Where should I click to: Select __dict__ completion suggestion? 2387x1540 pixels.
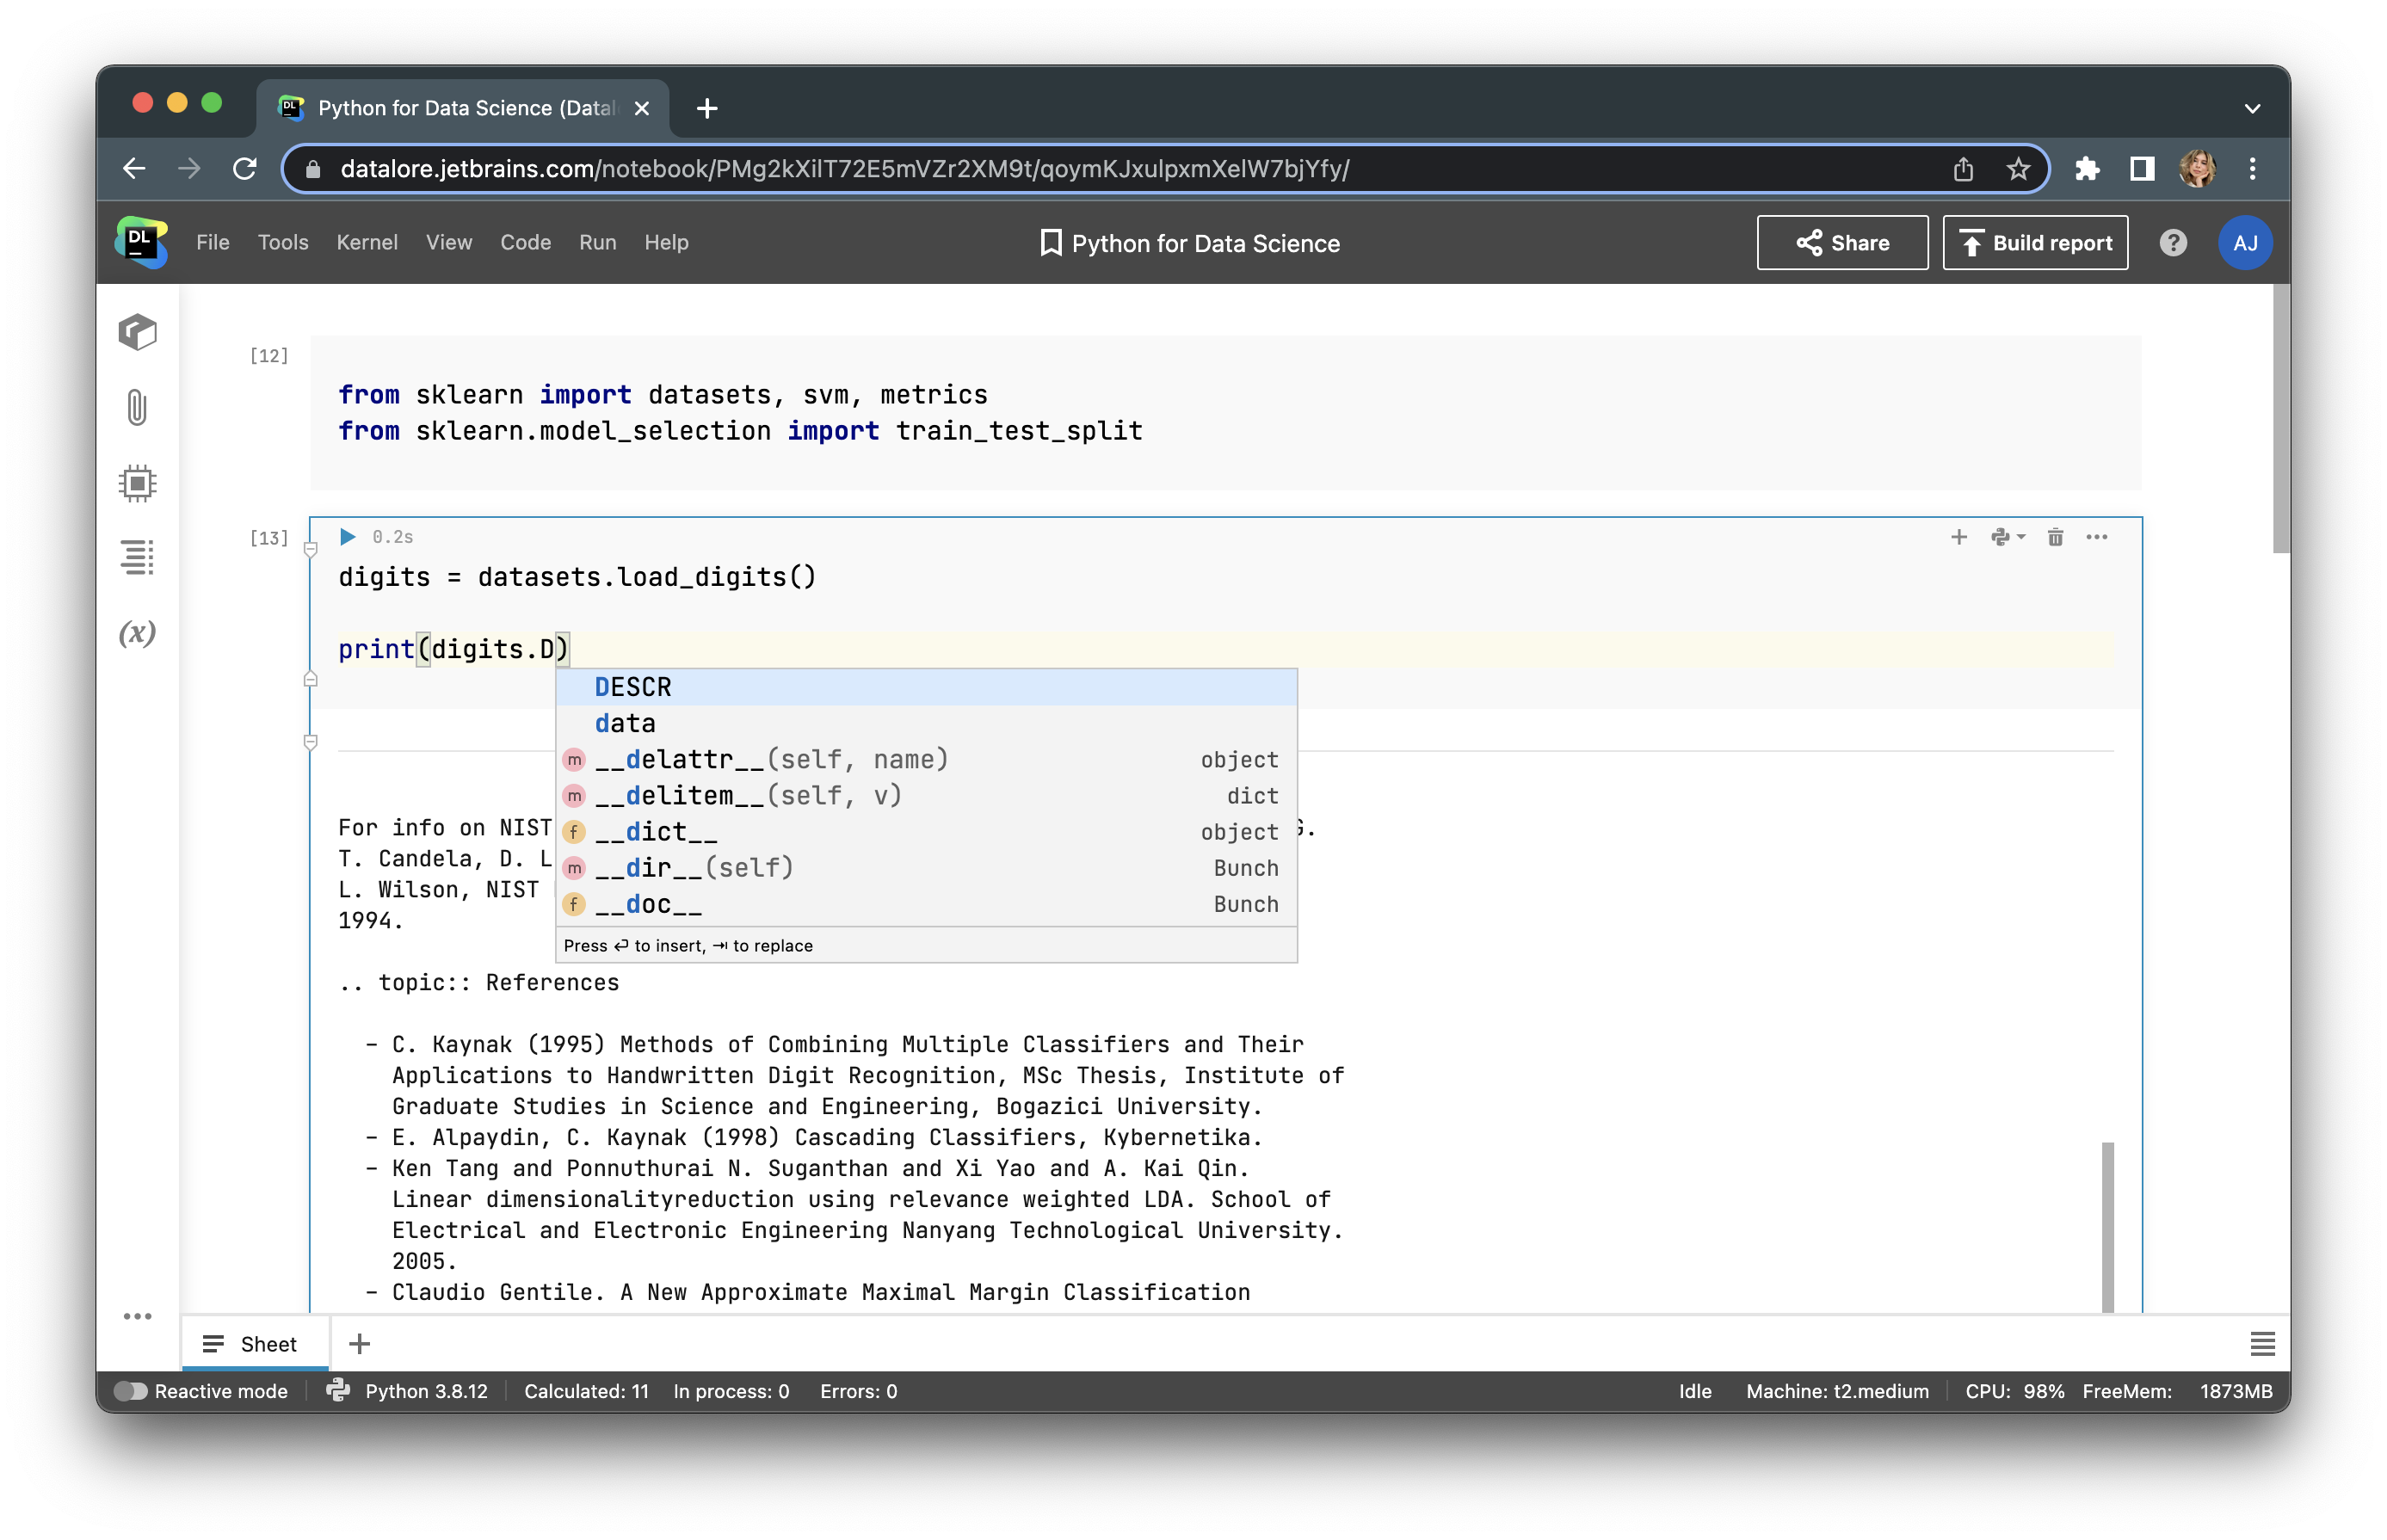pos(926,831)
